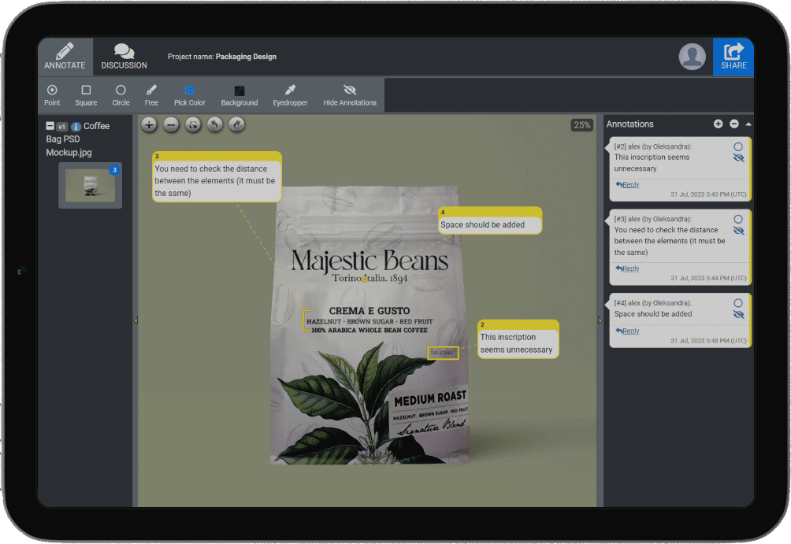
Task: Open the coffee bag thumbnail
Action: tap(91, 185)
